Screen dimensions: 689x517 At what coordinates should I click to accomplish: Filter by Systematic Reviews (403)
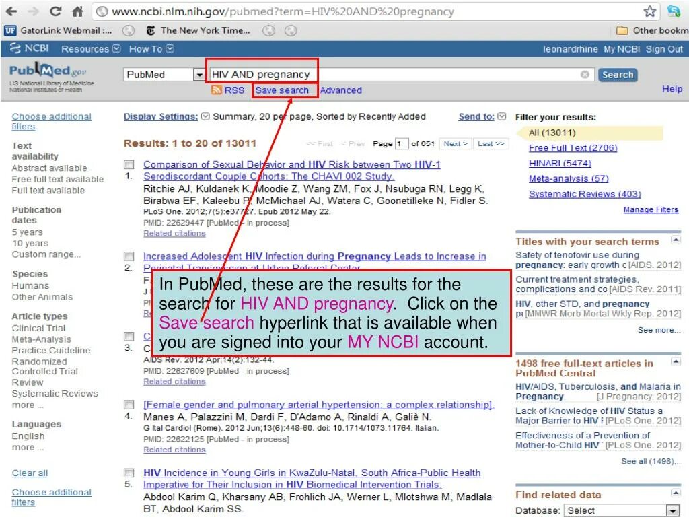(x=585, y=194)
